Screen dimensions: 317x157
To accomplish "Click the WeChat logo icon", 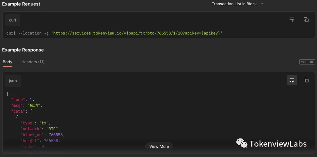I will pyautogui.click(x=242, y=143).
